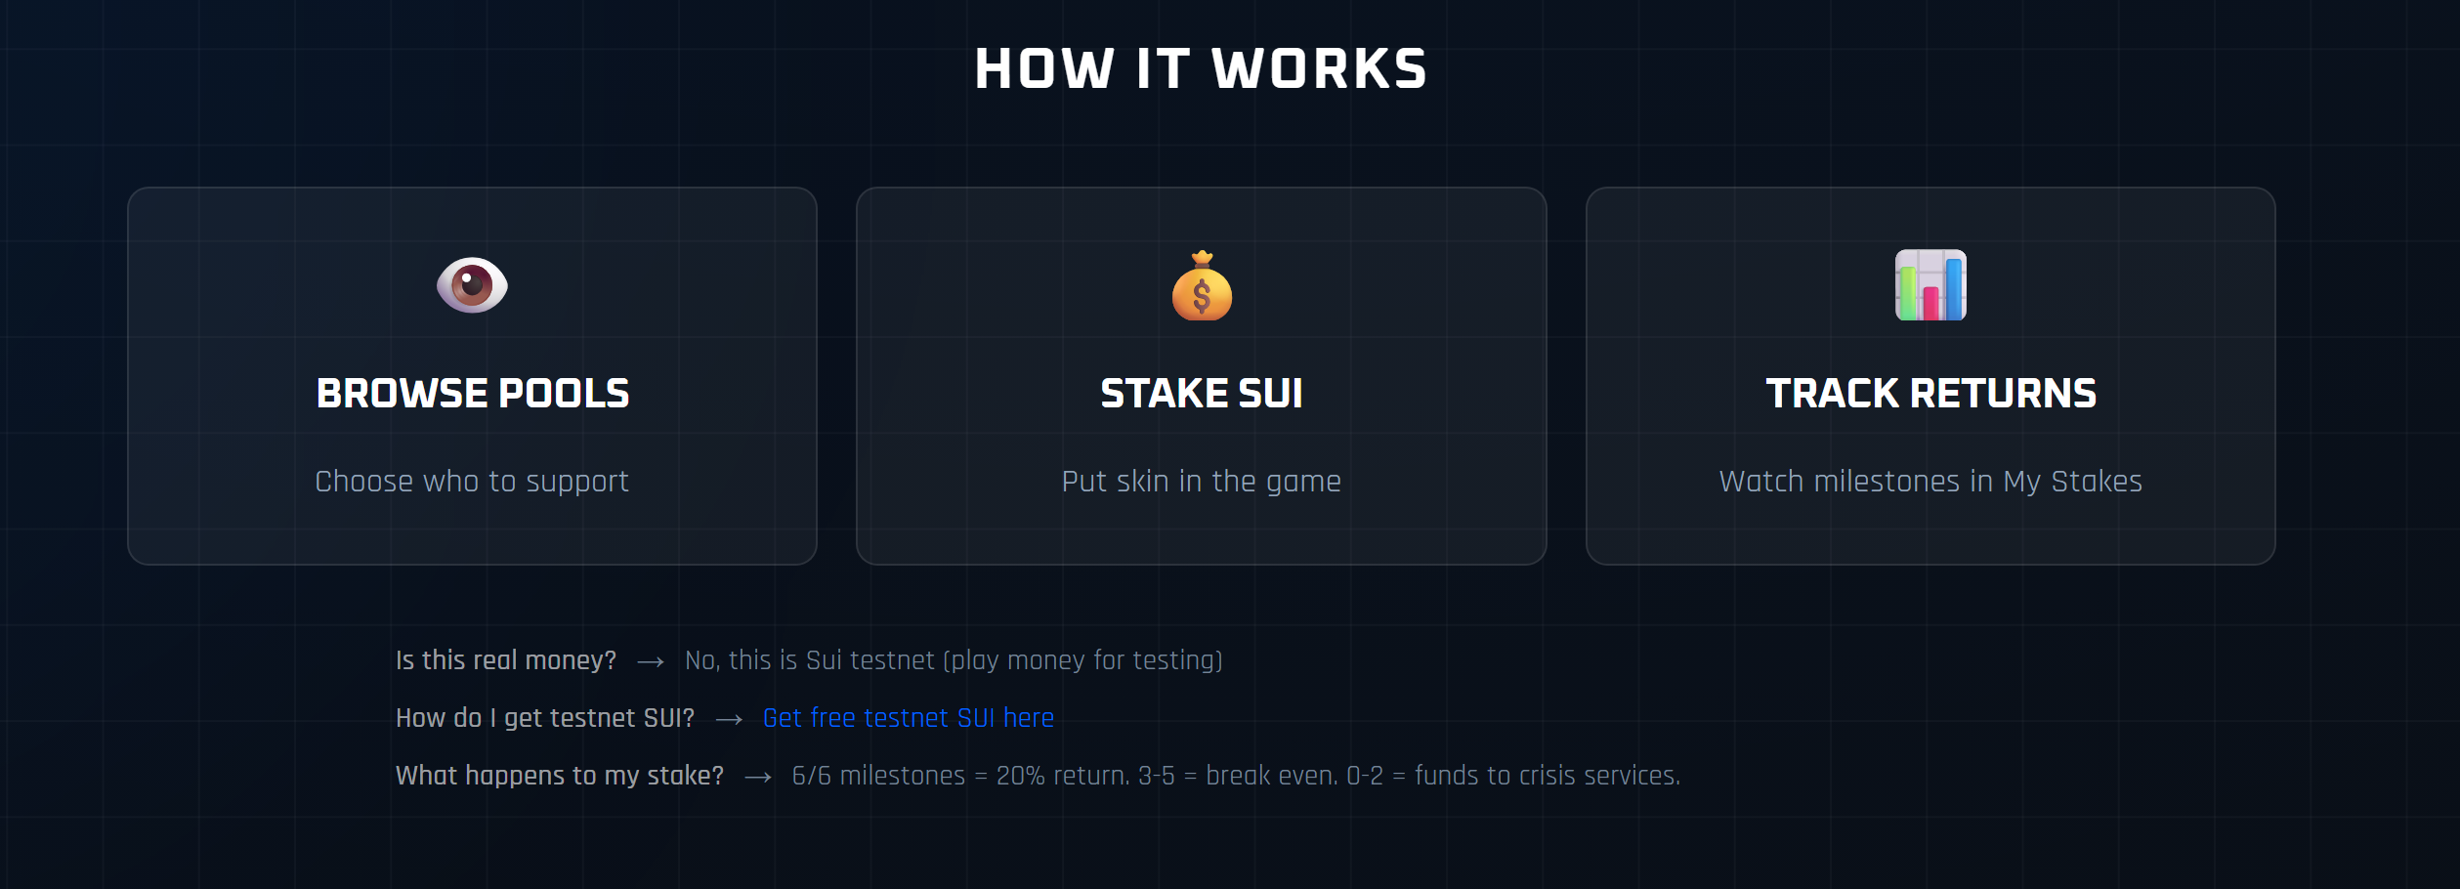The height and width of the screenshot is (889, 2460).
Task: Click 'Put skin in the game' subtitle
Action: pos(1202,481)
